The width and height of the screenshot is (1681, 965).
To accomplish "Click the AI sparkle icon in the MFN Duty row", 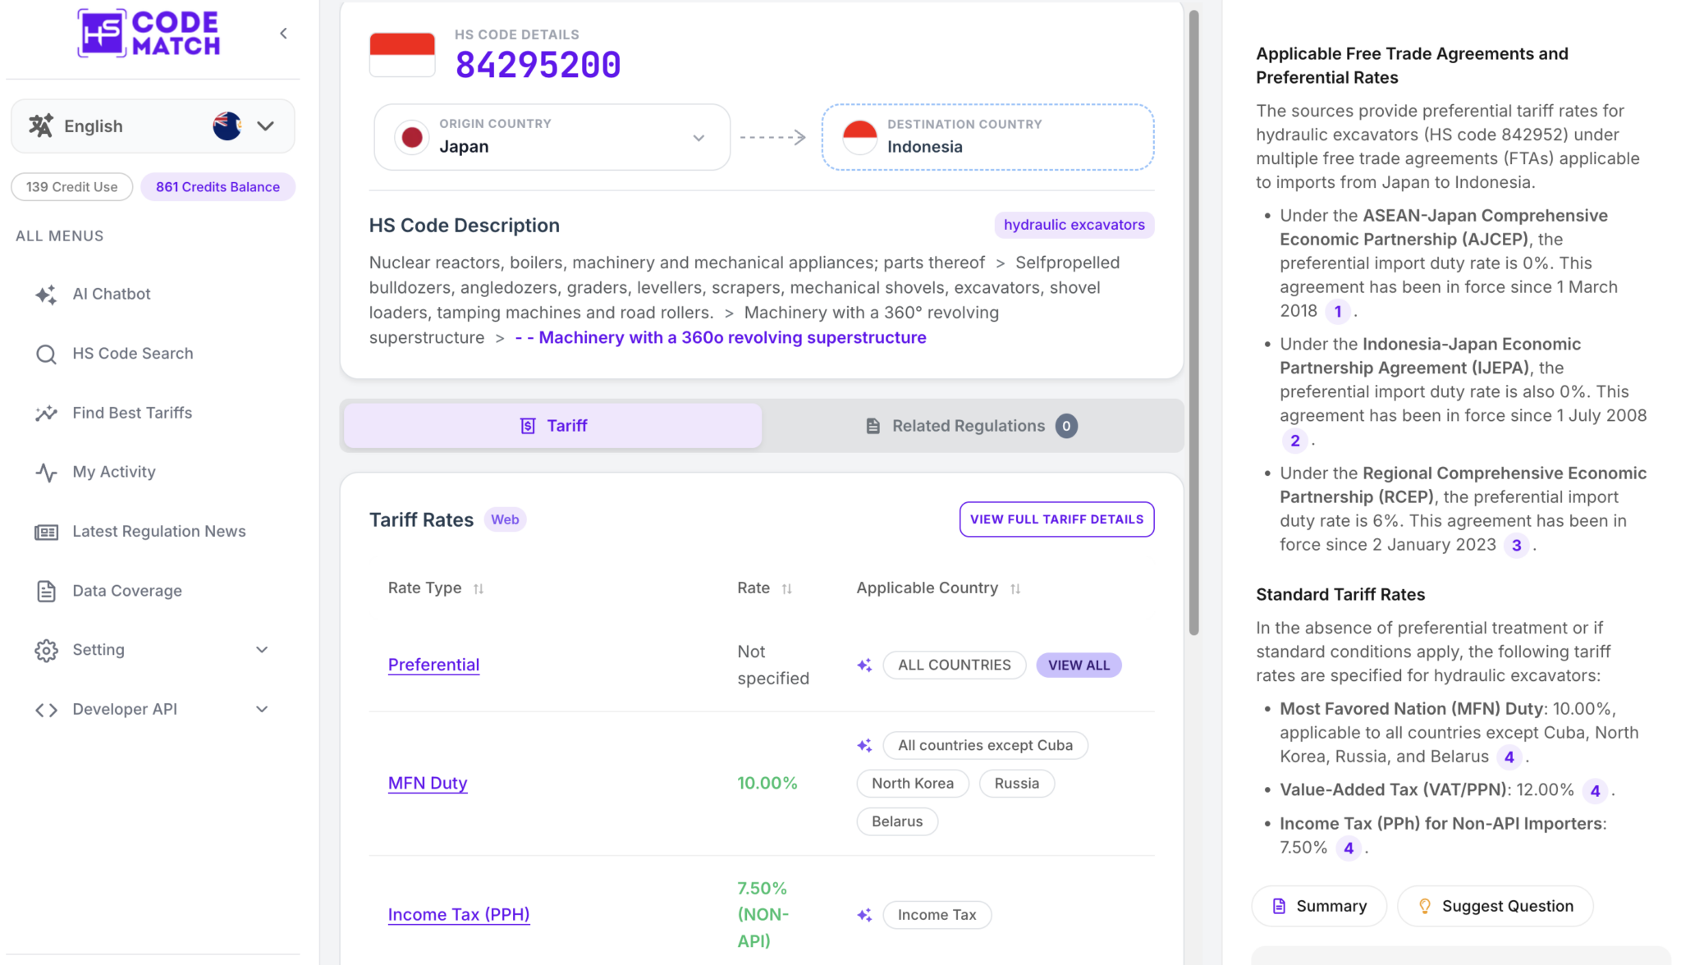I will pos(864,745).
